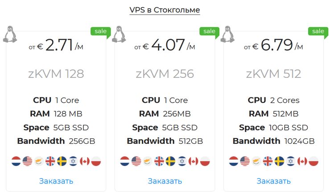The width and height of the screenshot is (330, 194).
Task: Click the sale badge on zKVM 128
Action: coord(101,32)
